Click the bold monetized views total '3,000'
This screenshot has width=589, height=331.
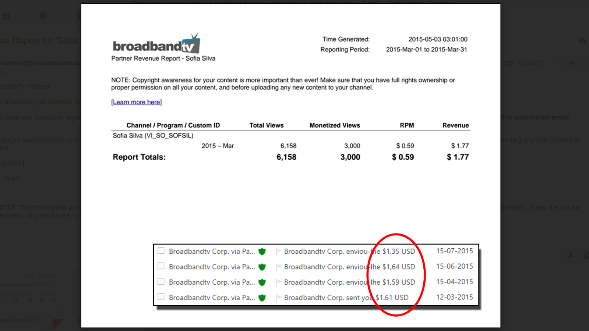point(350,157)
